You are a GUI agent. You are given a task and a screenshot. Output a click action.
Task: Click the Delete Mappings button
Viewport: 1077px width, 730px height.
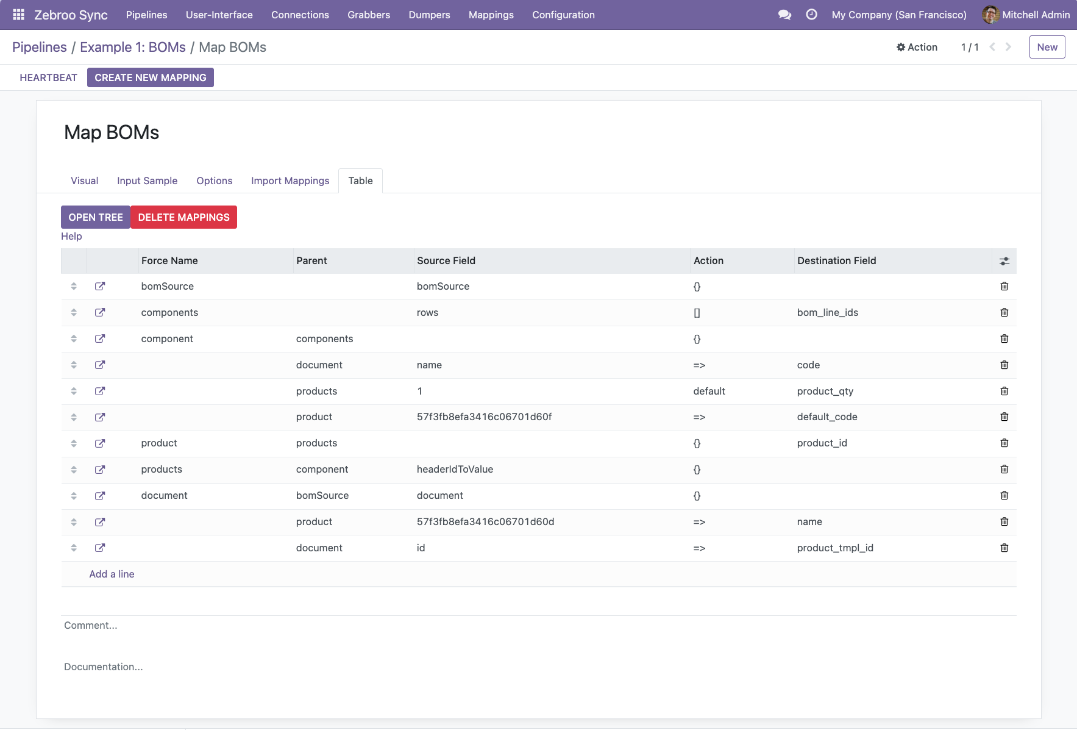pyautogui.click(x=183, y=217)
